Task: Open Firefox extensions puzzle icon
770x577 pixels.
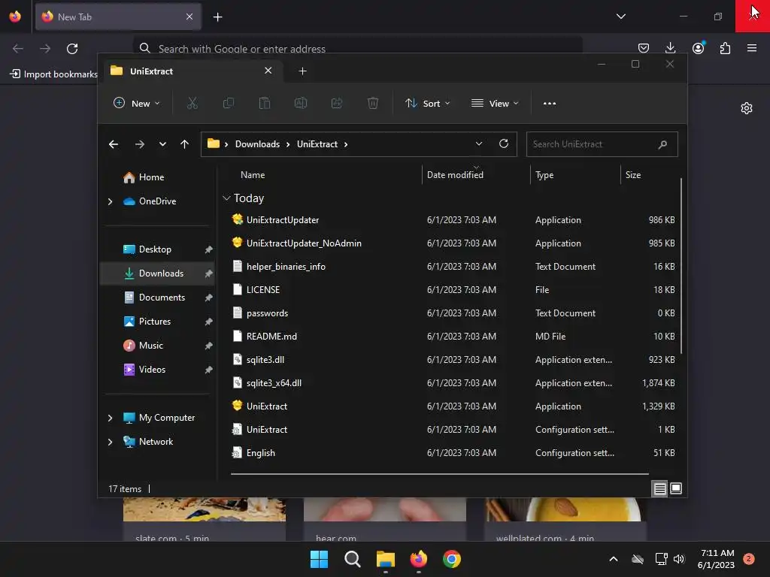Action: (725, 48)
